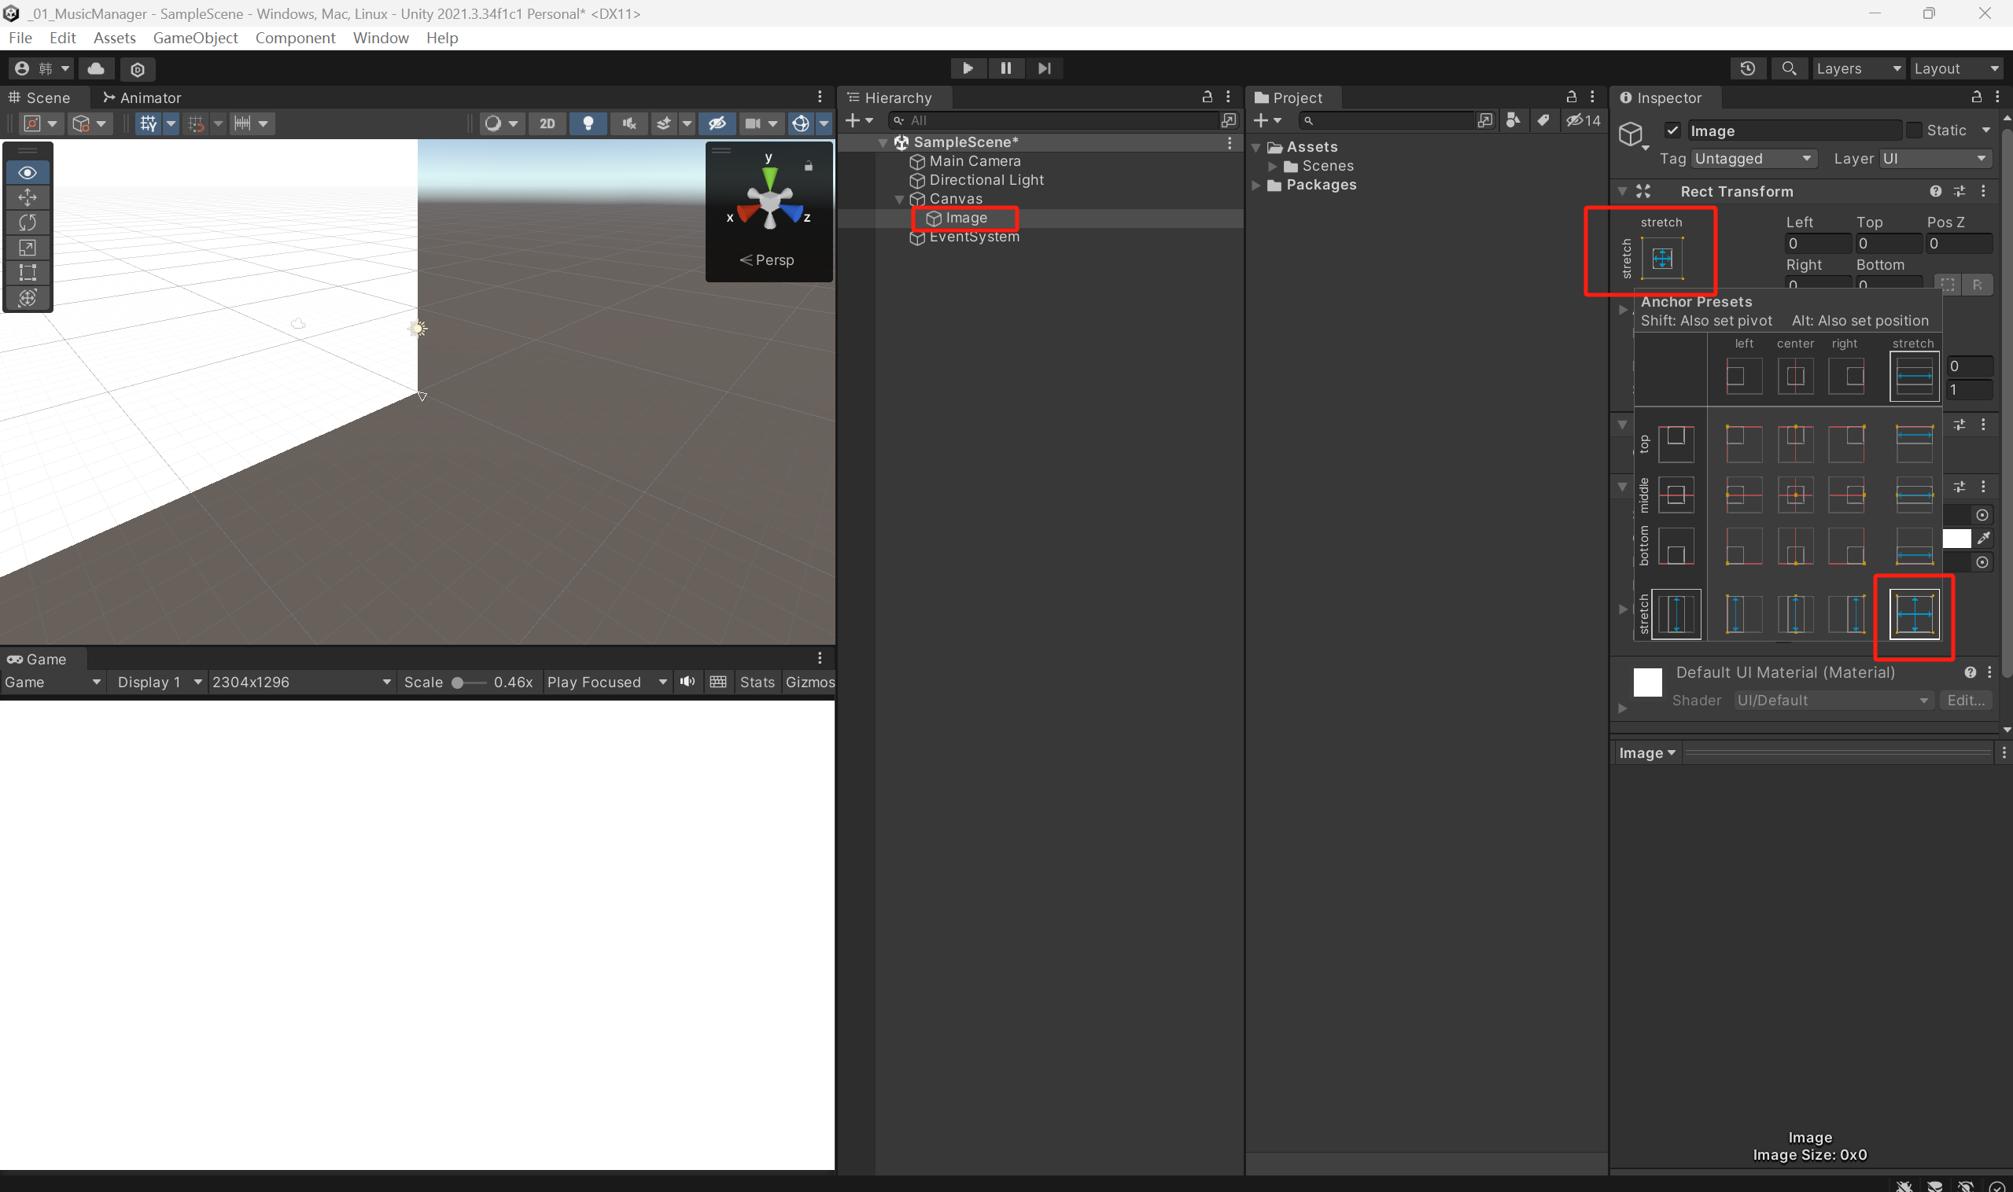Viewport: 2013px width, 1192px height.
Task: Open the GameObject menu
Action: (x=195, y=38)
